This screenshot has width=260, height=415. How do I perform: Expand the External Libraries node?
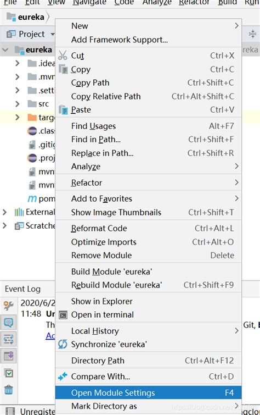pos(4,212)
